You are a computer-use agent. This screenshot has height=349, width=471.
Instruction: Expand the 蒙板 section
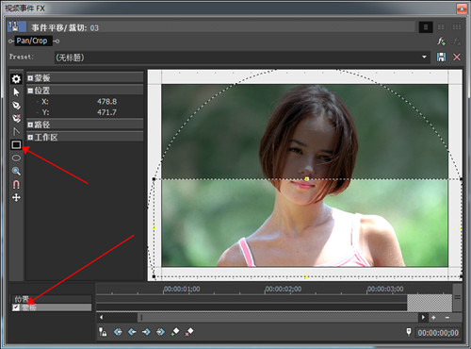[30, 78]
